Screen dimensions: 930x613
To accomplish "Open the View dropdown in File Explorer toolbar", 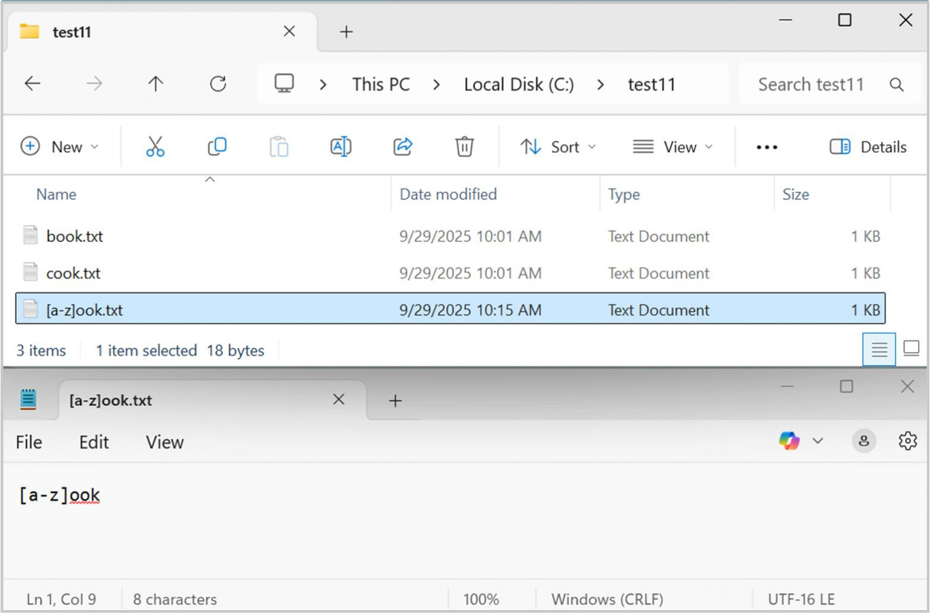I will pos(673,147).
